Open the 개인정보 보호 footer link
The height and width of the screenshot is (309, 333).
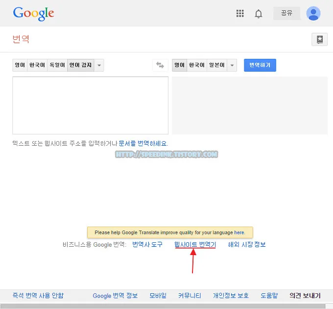click(x=231, y=295)
